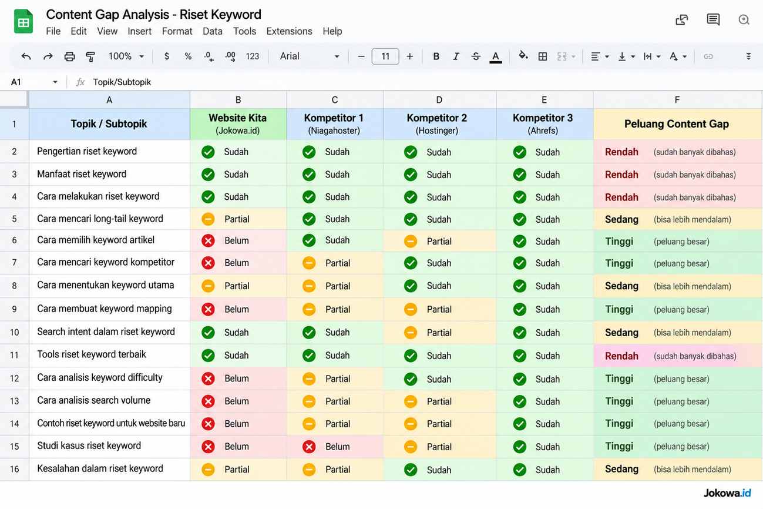Open the text wrapping dropdown
763x509 pixels.
pos(652,56)
